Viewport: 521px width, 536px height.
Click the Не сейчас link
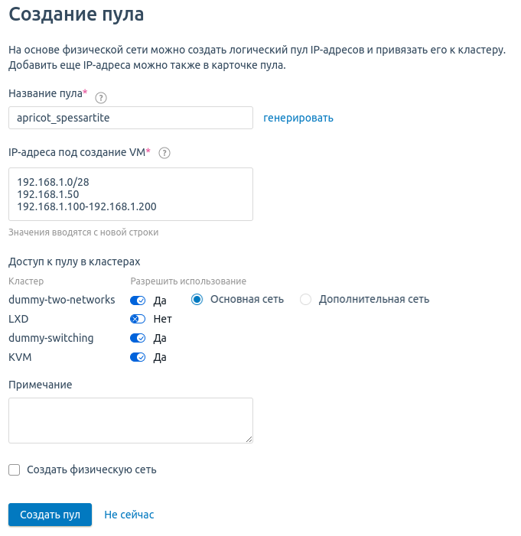click(129, 515)
